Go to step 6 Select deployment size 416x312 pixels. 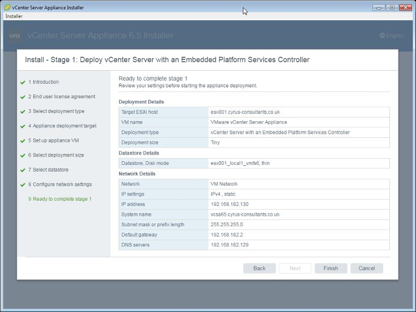coord(56,155)
